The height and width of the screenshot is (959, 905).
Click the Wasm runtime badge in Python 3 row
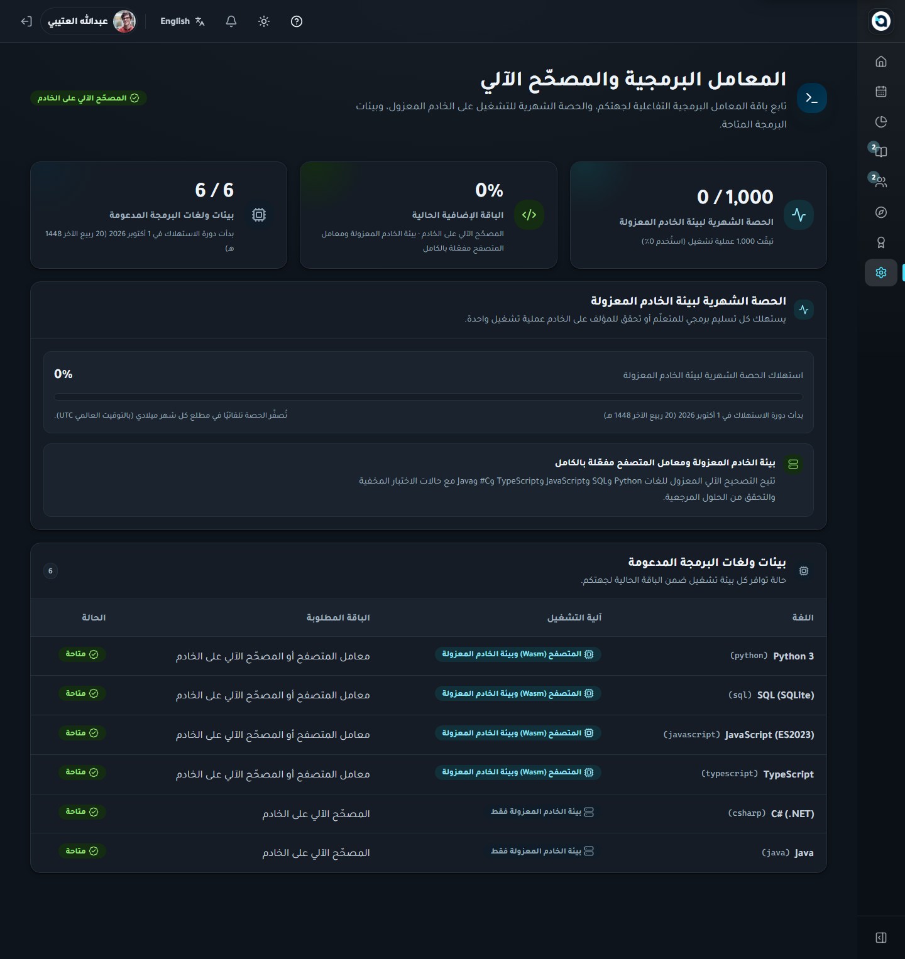tap(518, 654)
